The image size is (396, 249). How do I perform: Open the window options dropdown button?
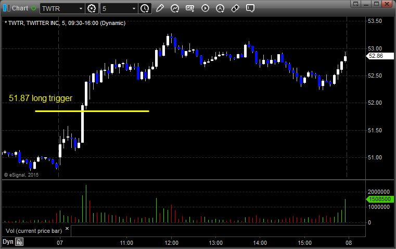pyautogui.click(x=356, y=4)
